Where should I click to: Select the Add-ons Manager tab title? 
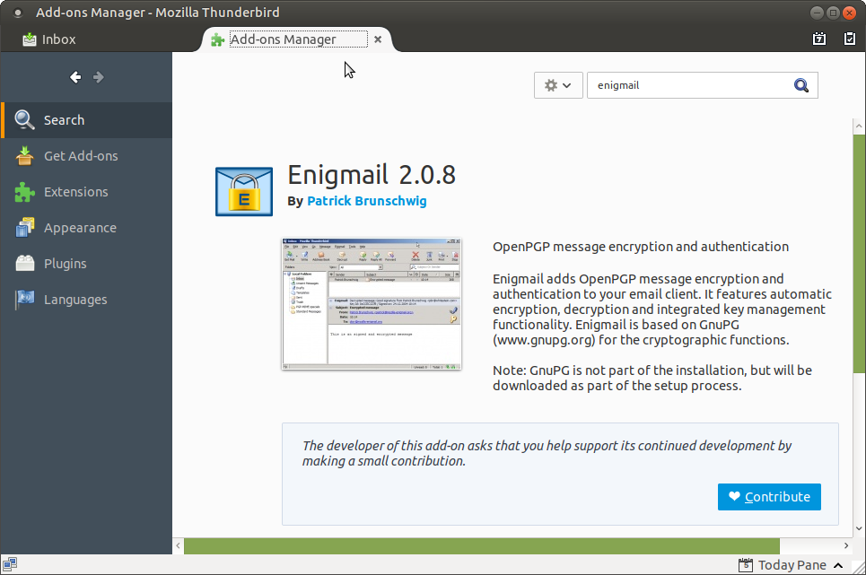tap(298, 39)
